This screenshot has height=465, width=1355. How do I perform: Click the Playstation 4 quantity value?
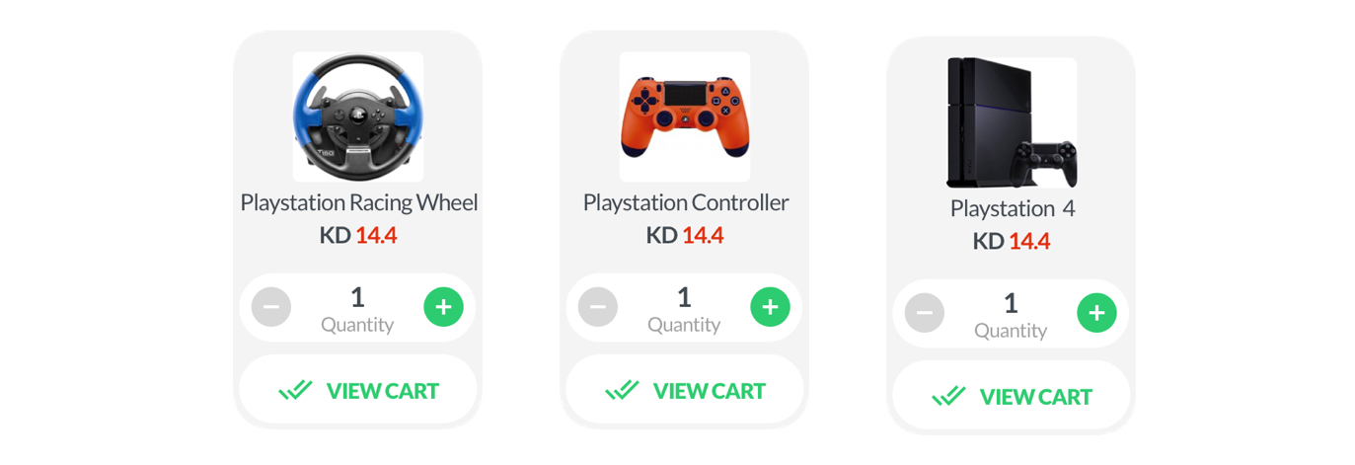(x=1011, y=302)
